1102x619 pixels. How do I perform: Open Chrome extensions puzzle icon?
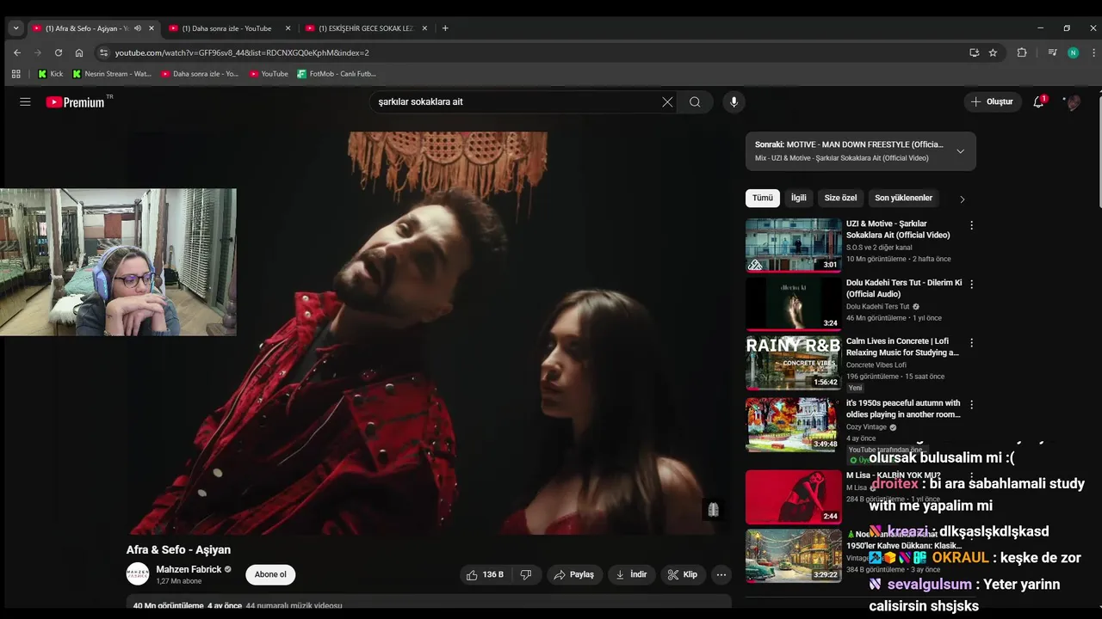click(x=1022, y=52)
